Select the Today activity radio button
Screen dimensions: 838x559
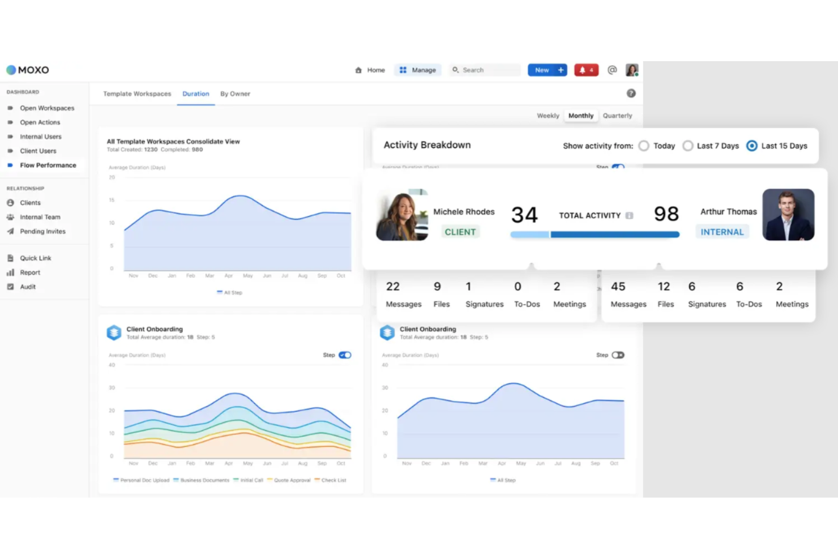644,146
